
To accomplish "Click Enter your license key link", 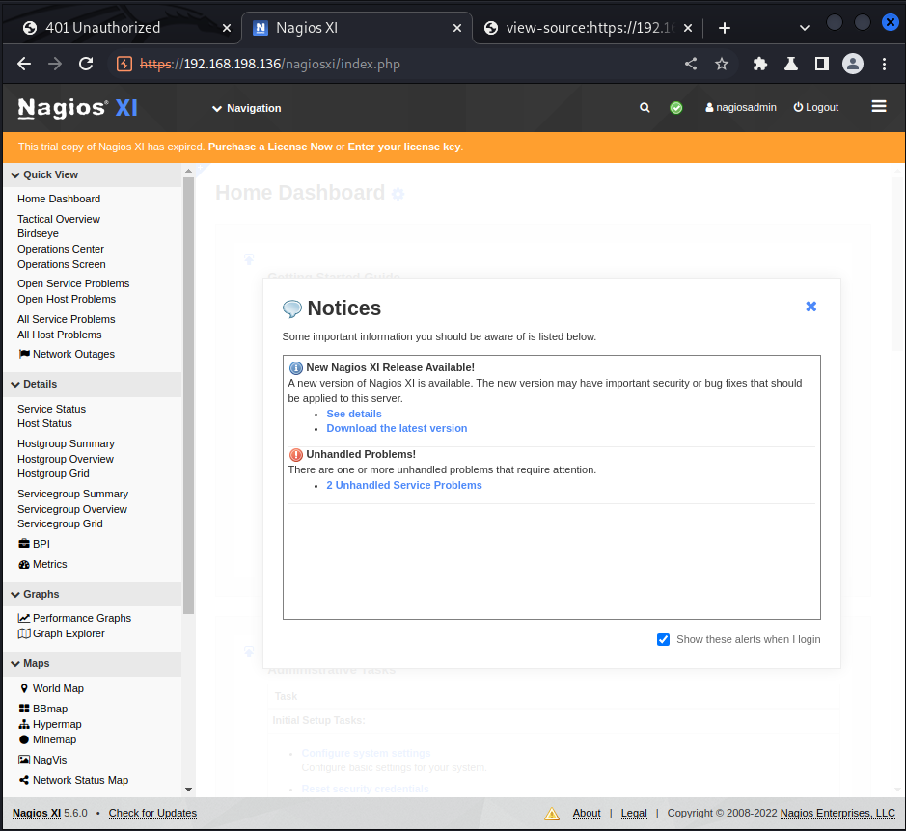I will [404, 147].
